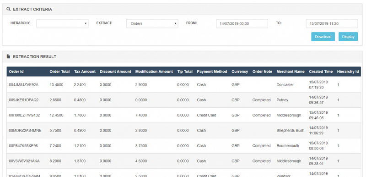This screenshot has width=366, height=177.
Task: Click the Created Time column header
Action: (x=321, y=72)
